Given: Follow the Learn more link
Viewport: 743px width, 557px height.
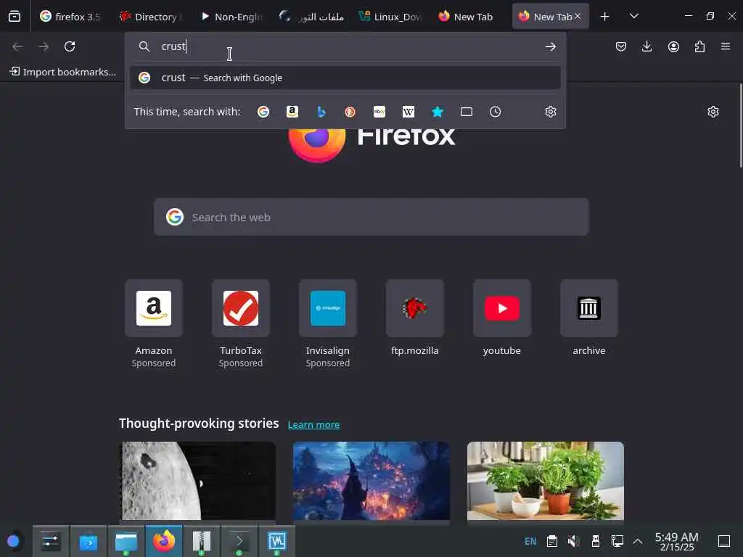Looking at the screenshot, I should (x=313, y=424).
